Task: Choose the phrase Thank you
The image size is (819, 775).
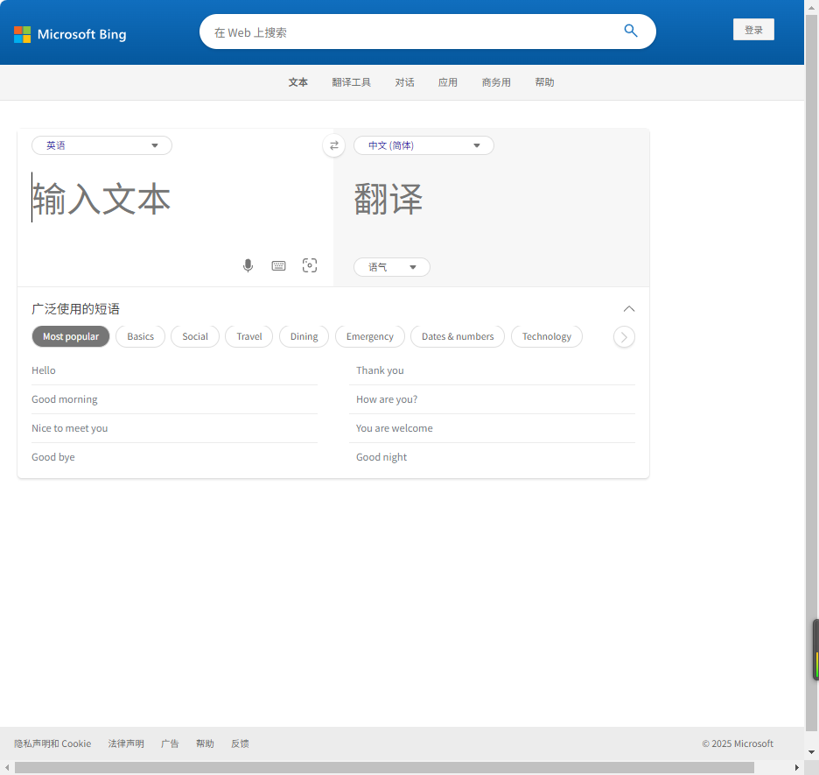Action: point(492,370)
